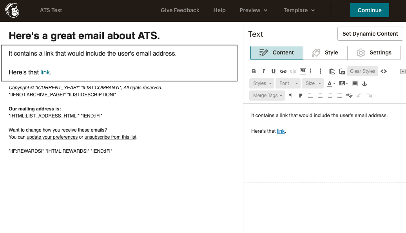
Task: Open the Styles dropdown
Action: [x=262, y=83]
